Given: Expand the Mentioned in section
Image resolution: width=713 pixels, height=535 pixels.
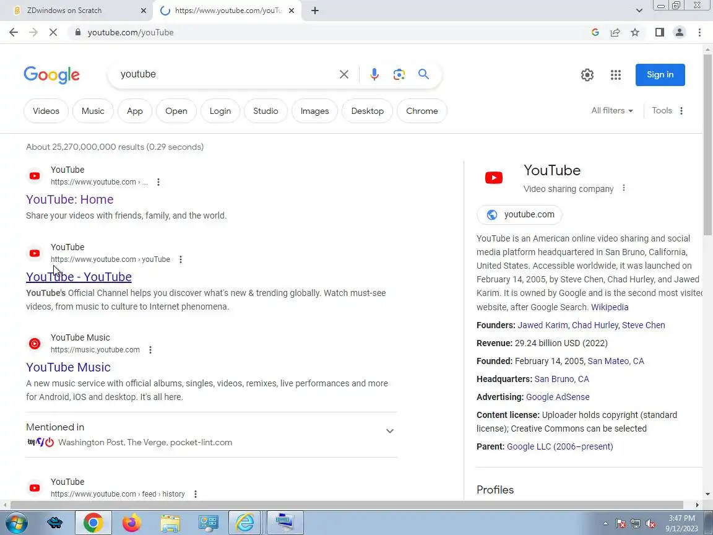Looking at the screenshot, I should 390,431.
